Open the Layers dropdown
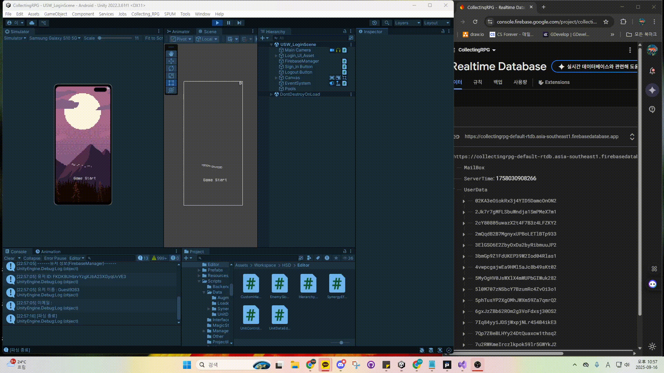Image resolution: width=664 pixels, height=373 pixels. [407, 23]
